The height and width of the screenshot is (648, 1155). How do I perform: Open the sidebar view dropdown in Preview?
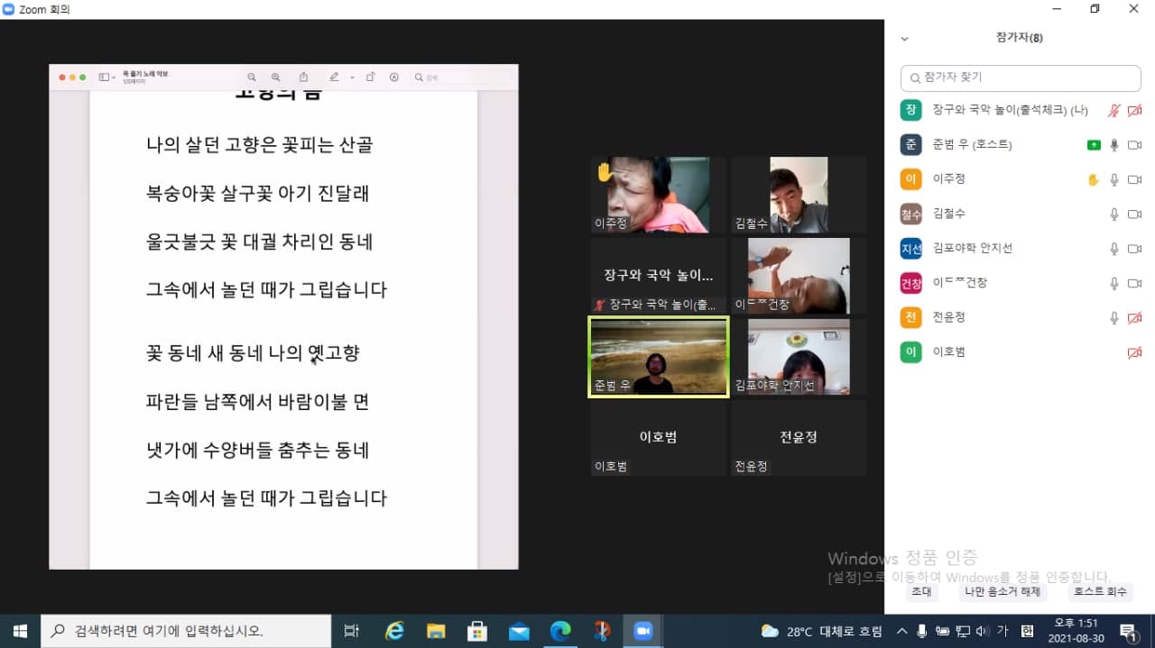pyautogui.click(x=107, y=78)
